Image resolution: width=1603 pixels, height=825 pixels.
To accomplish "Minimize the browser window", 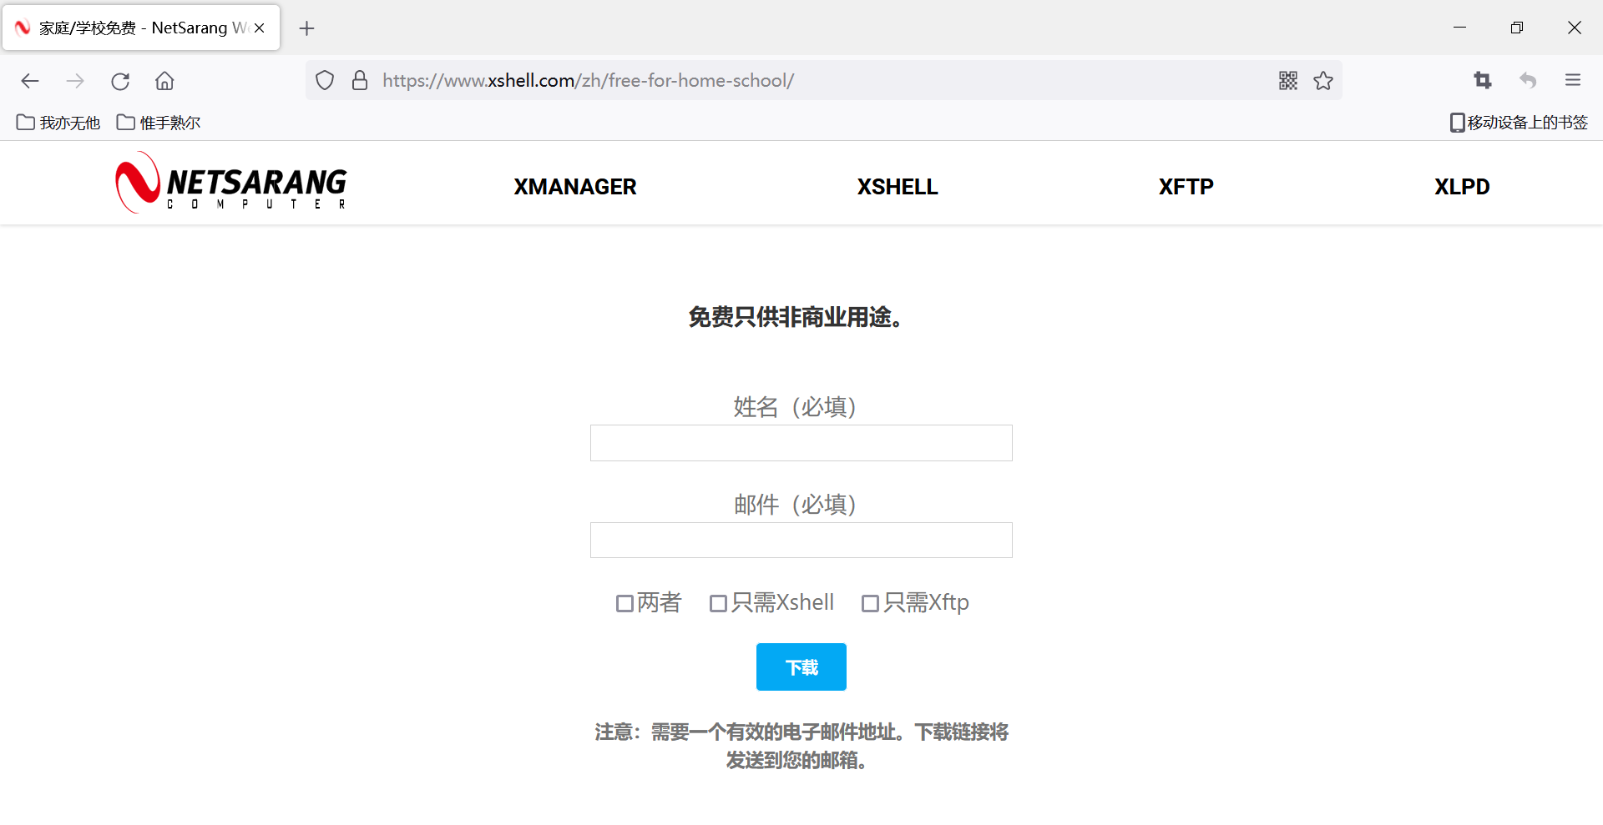I will coord(1459,28).
